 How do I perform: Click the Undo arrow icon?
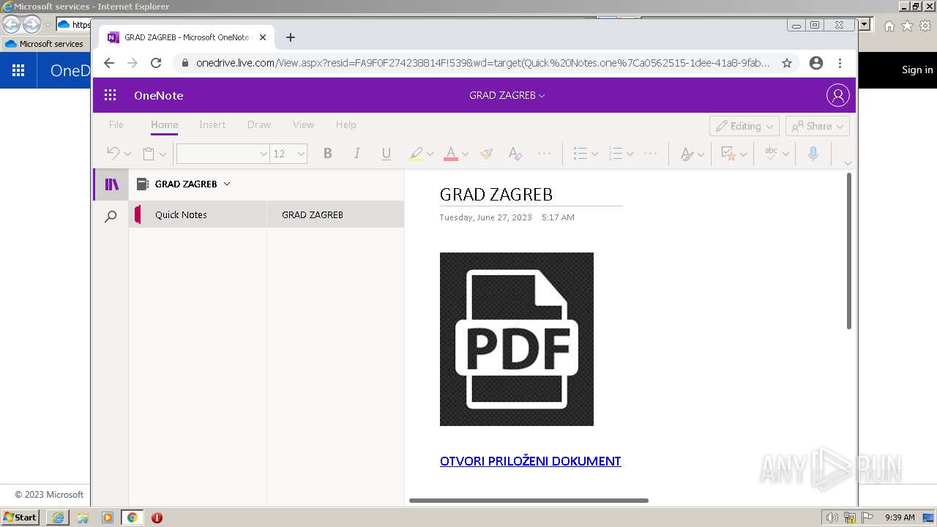(113, 153)
